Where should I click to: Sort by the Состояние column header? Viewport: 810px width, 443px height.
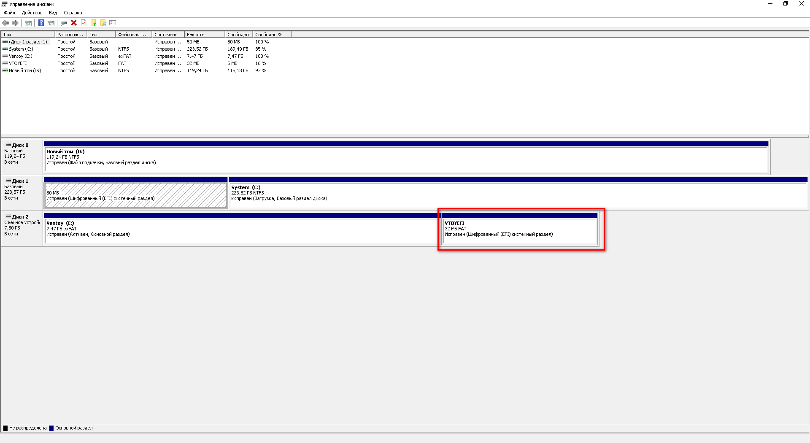[x=168, y=35]
